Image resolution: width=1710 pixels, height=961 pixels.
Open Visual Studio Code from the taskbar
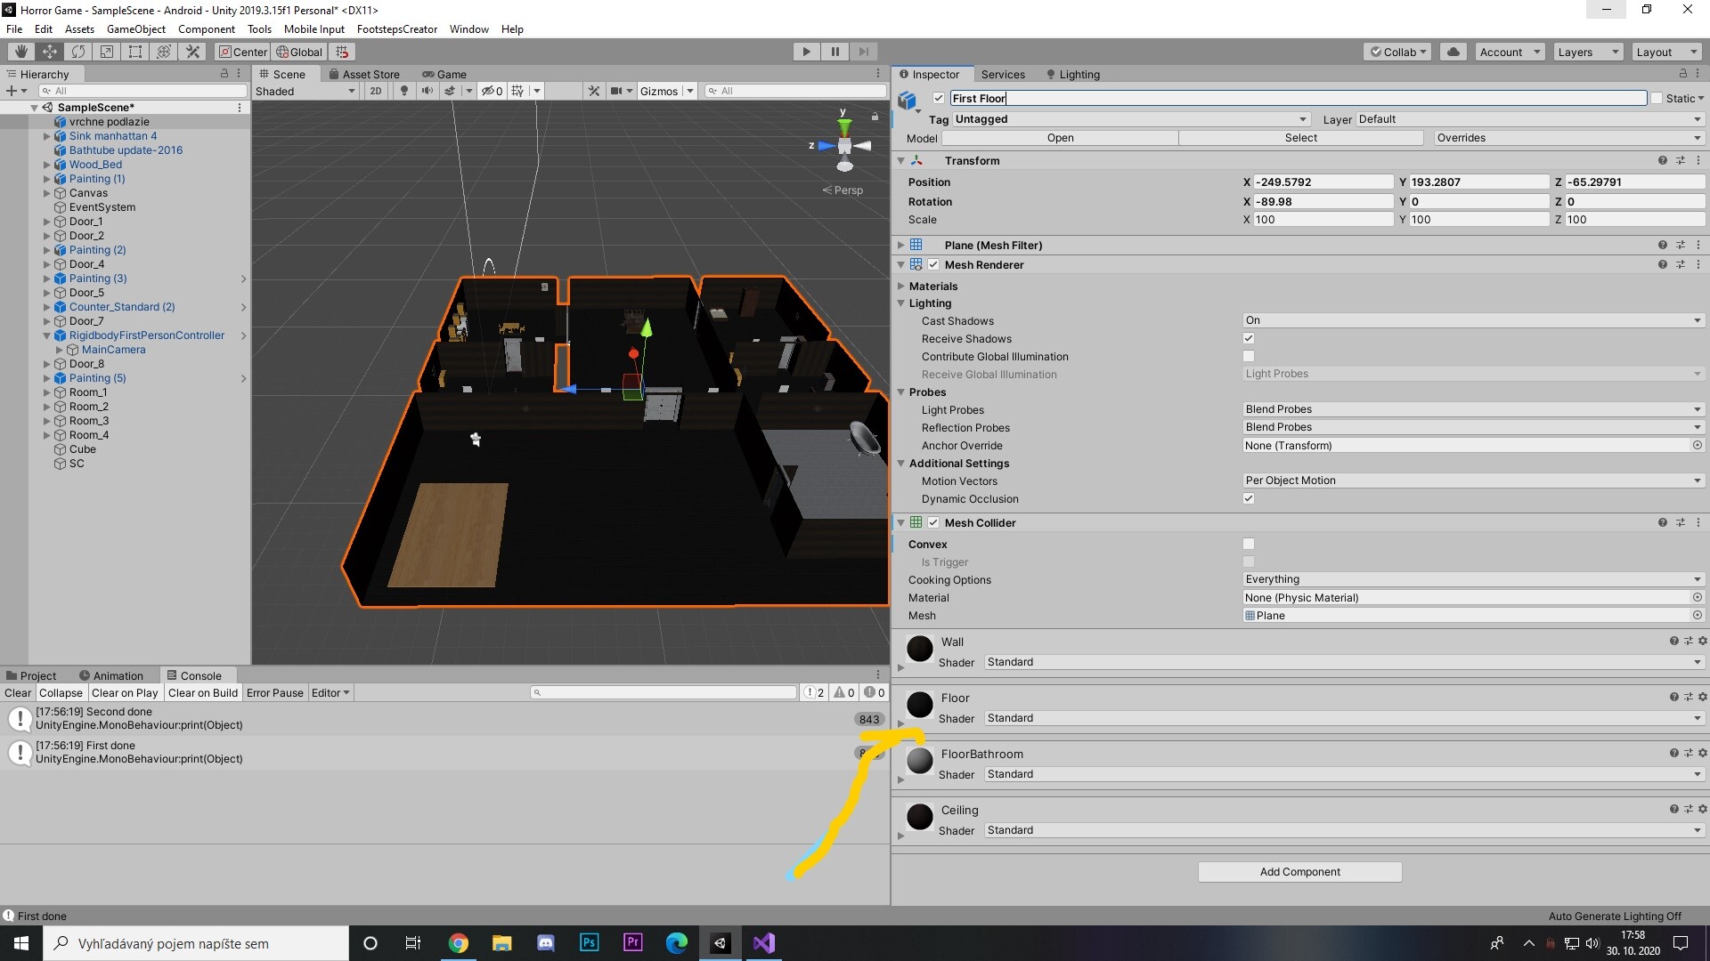(x=763, y=942)
